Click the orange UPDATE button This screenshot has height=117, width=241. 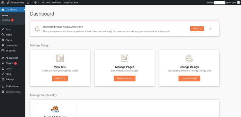click(197, 29)
